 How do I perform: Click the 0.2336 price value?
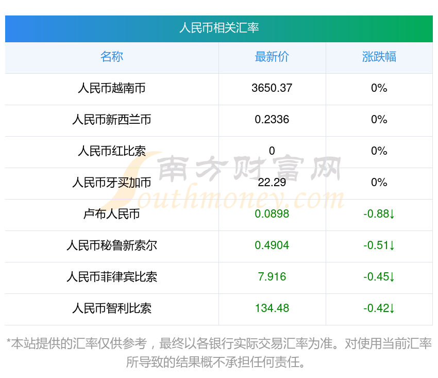[x=272, y=120]
